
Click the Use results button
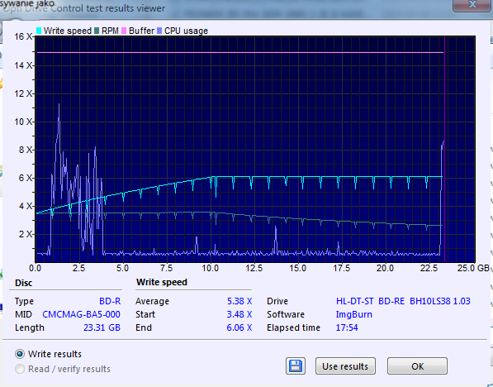[x=345, y=365]
